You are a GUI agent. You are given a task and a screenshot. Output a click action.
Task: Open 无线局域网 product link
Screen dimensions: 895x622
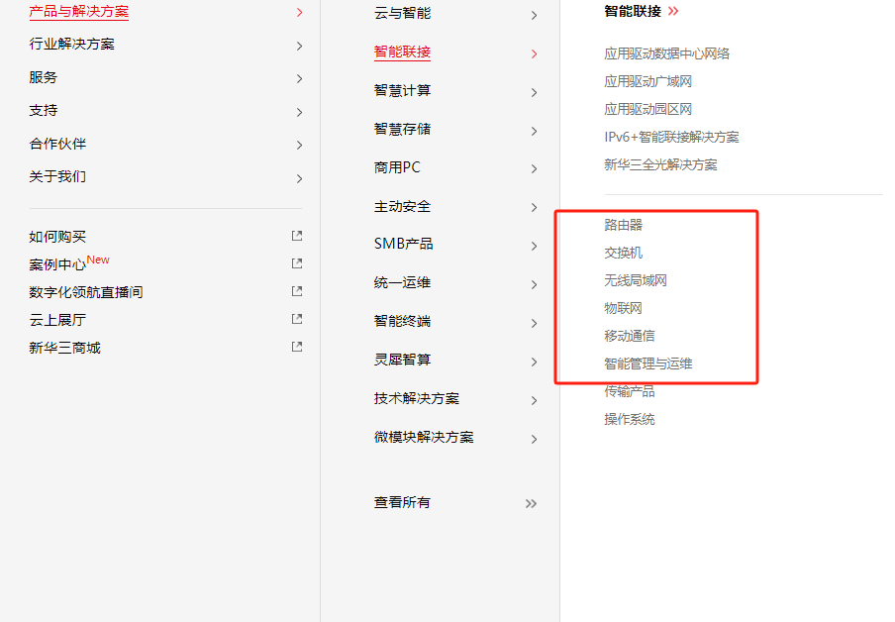point(636,280)
